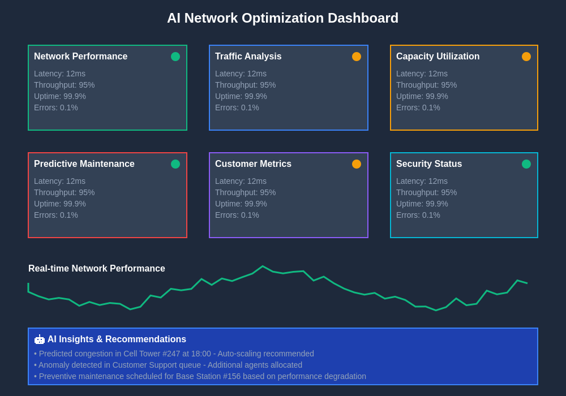
Task: Click the Predictive Maintenance green status dot
Action: coord(175,164)
